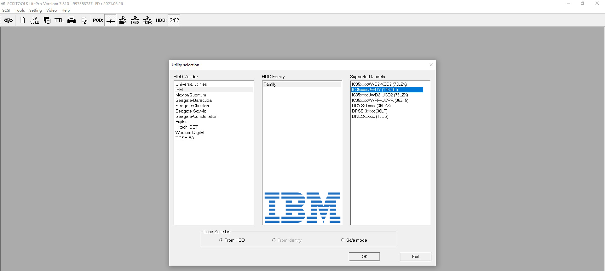This screenshot has width=605, height=271.
Task: Select the TRG-3 trigger icon
Action: (147, 20)
